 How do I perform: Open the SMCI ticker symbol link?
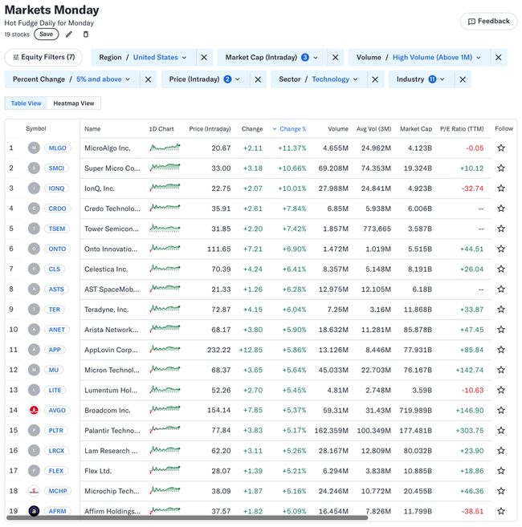tap(58, 168)
